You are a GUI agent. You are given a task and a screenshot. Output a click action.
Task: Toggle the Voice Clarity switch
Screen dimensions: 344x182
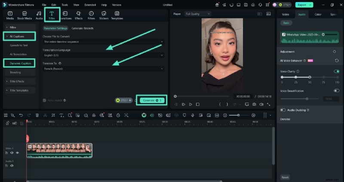point(336,71)
